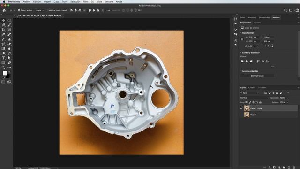Select the Eyedropper tool
The width and height of the screenshot is (300, 169).
click(3, 34)
